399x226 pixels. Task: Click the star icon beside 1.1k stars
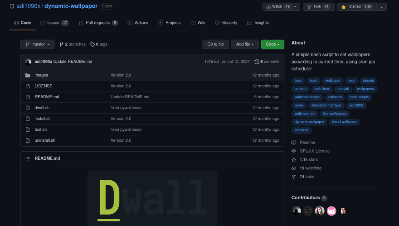click(294, 159)
